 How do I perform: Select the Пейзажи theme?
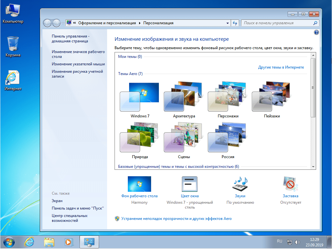click(272, 100)
